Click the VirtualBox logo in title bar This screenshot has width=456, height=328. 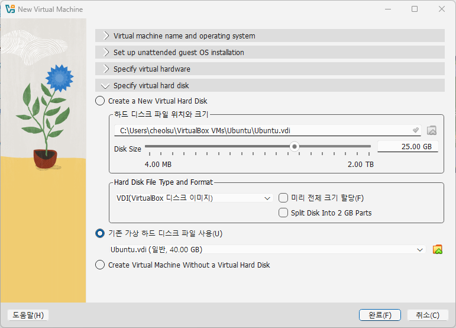[9, 9]
